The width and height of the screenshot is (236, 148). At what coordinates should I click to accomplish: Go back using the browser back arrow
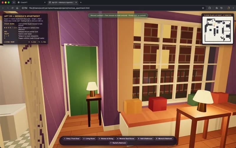[x=3, y=8]
